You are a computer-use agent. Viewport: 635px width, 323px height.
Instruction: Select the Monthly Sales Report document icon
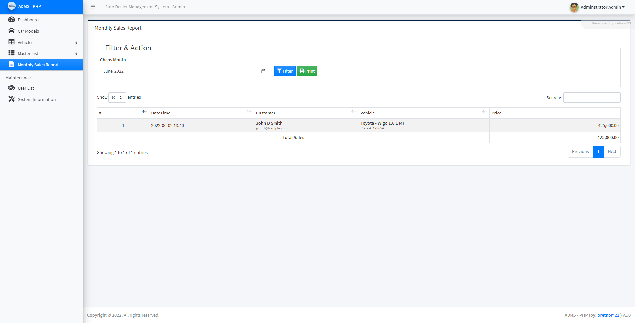12,64
